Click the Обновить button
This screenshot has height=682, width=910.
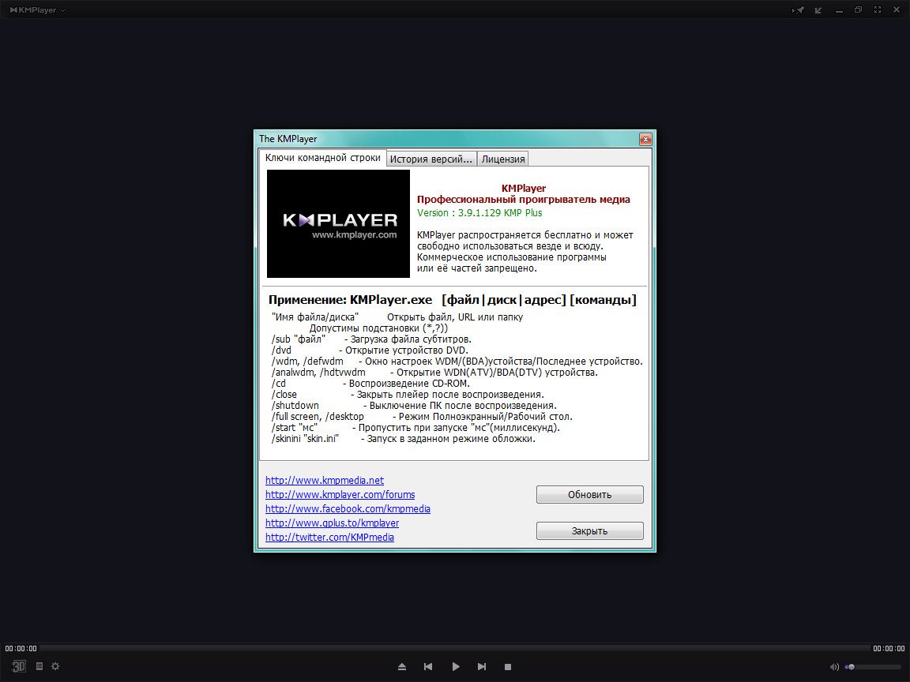coord(589,495)
